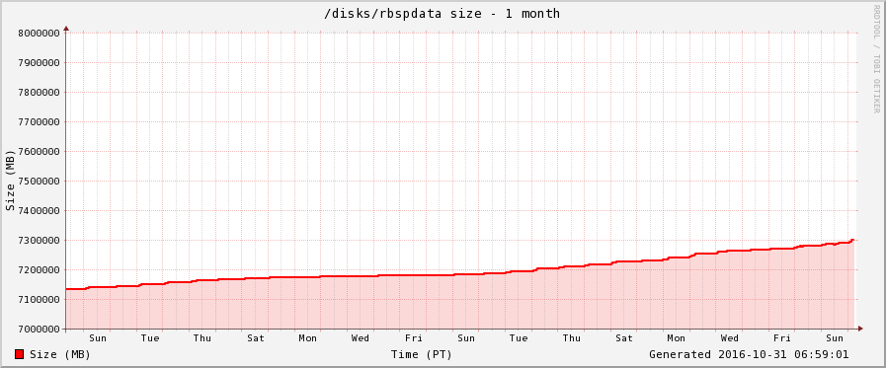This screenshot has width=886, height=368.
Task: Click the last 'Sun' x-axis label
Action: (x=835, y=338)
